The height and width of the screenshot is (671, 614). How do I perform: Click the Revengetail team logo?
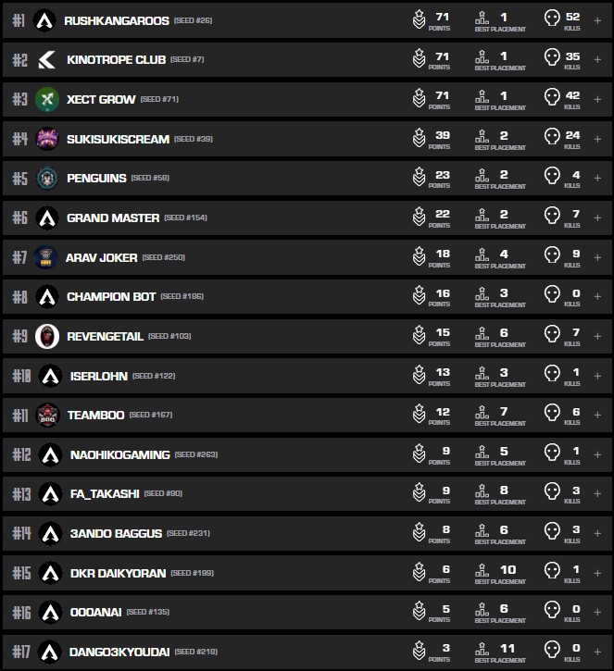[47, 336]
